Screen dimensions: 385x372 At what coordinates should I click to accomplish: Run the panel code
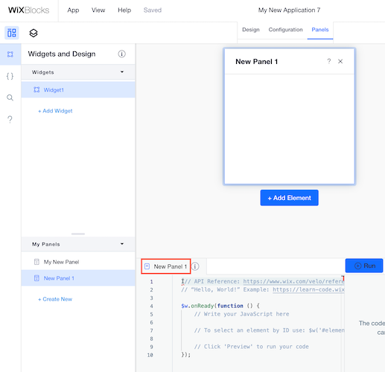coord(364,266)
